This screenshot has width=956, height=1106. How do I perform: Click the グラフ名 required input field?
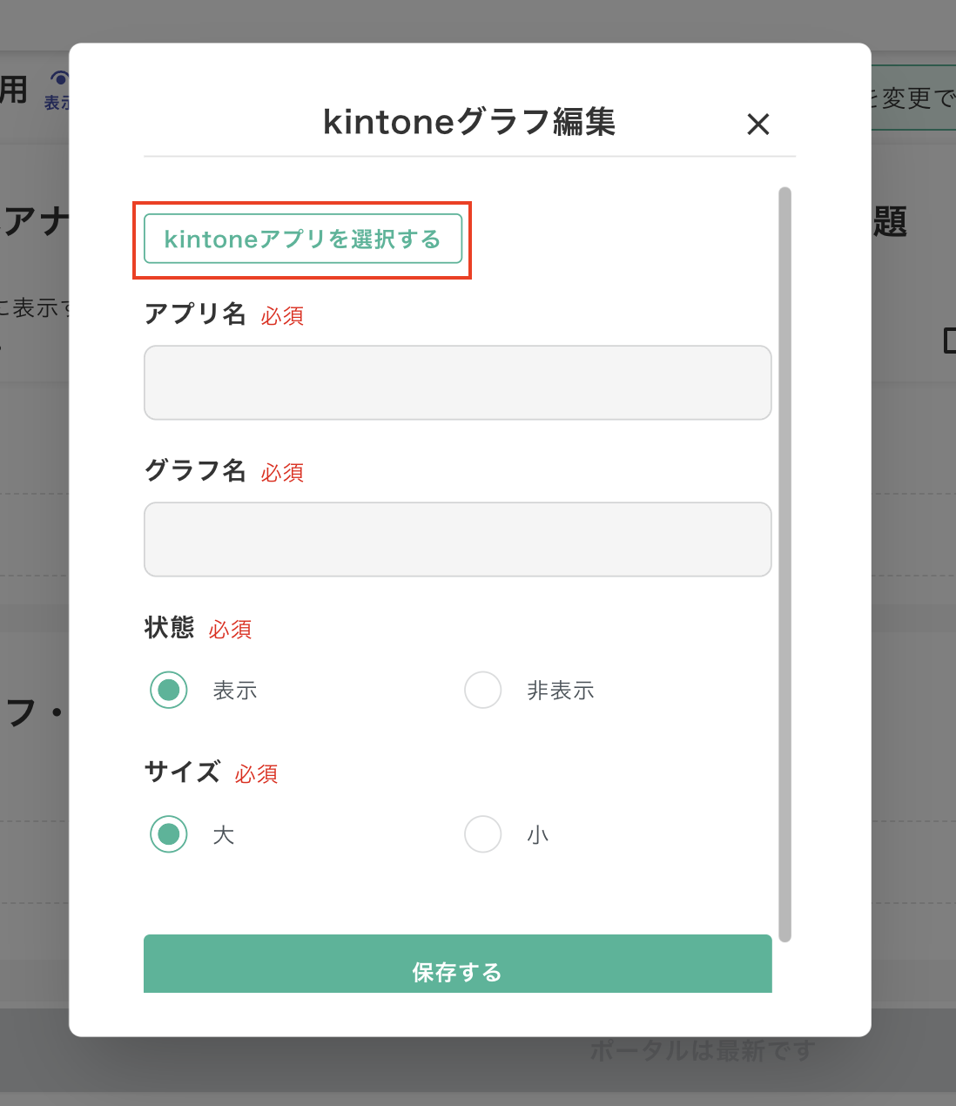(x=457, y=539)
